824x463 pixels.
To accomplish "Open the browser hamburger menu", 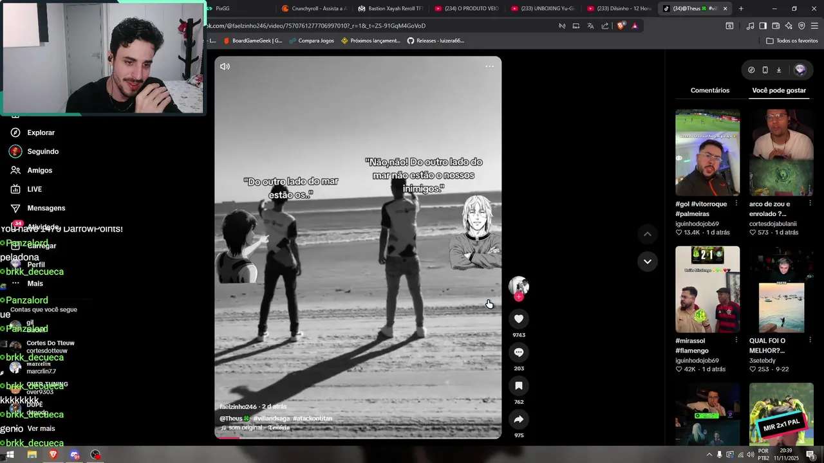I will (x=814, y=26).
